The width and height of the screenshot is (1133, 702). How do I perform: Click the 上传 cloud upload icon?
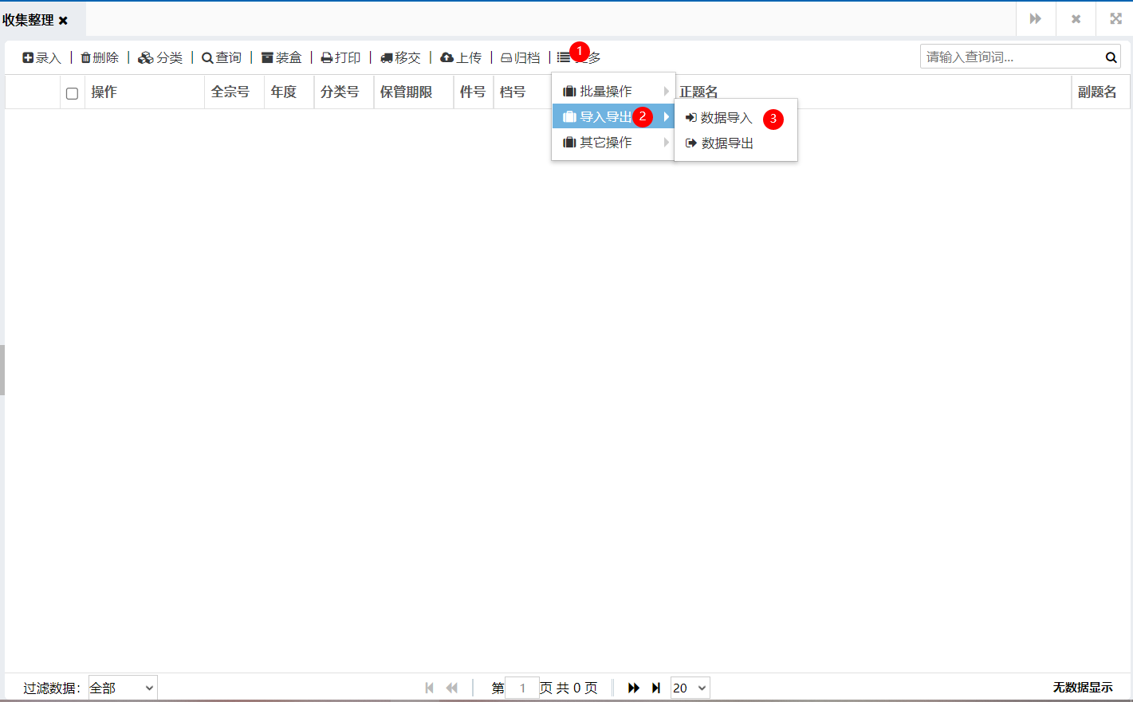(x=447, y=58)
